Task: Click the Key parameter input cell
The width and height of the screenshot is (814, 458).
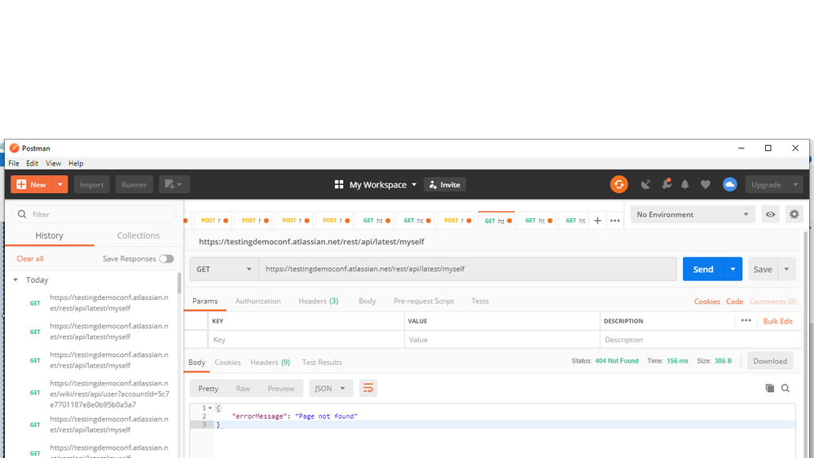Action: (x=306, y=340)
